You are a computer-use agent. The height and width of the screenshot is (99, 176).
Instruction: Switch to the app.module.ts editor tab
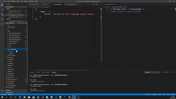pos(34,4)
